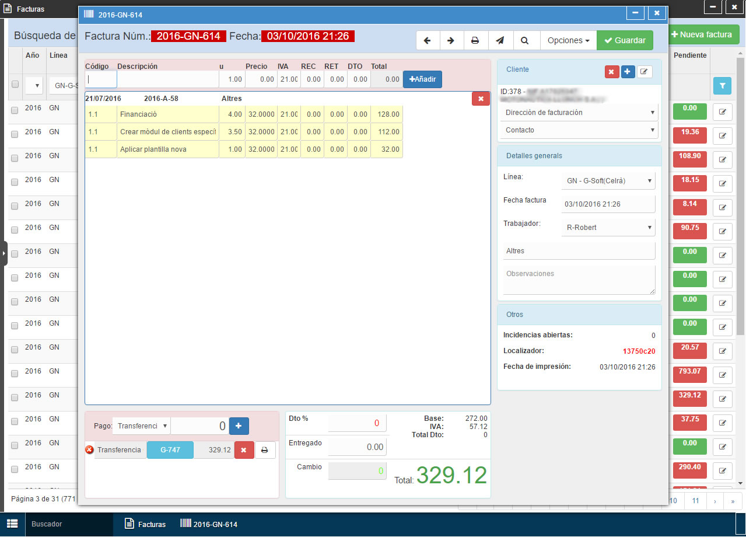Expand the Trabajador R-Robert dropdown
This screenshot has height=537, width=746.
coord(608,228)
